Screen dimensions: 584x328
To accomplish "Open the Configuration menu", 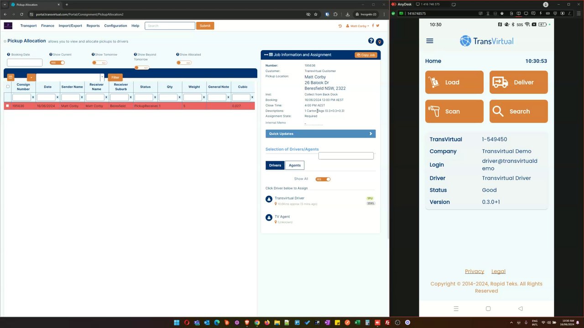I will 115,26.
